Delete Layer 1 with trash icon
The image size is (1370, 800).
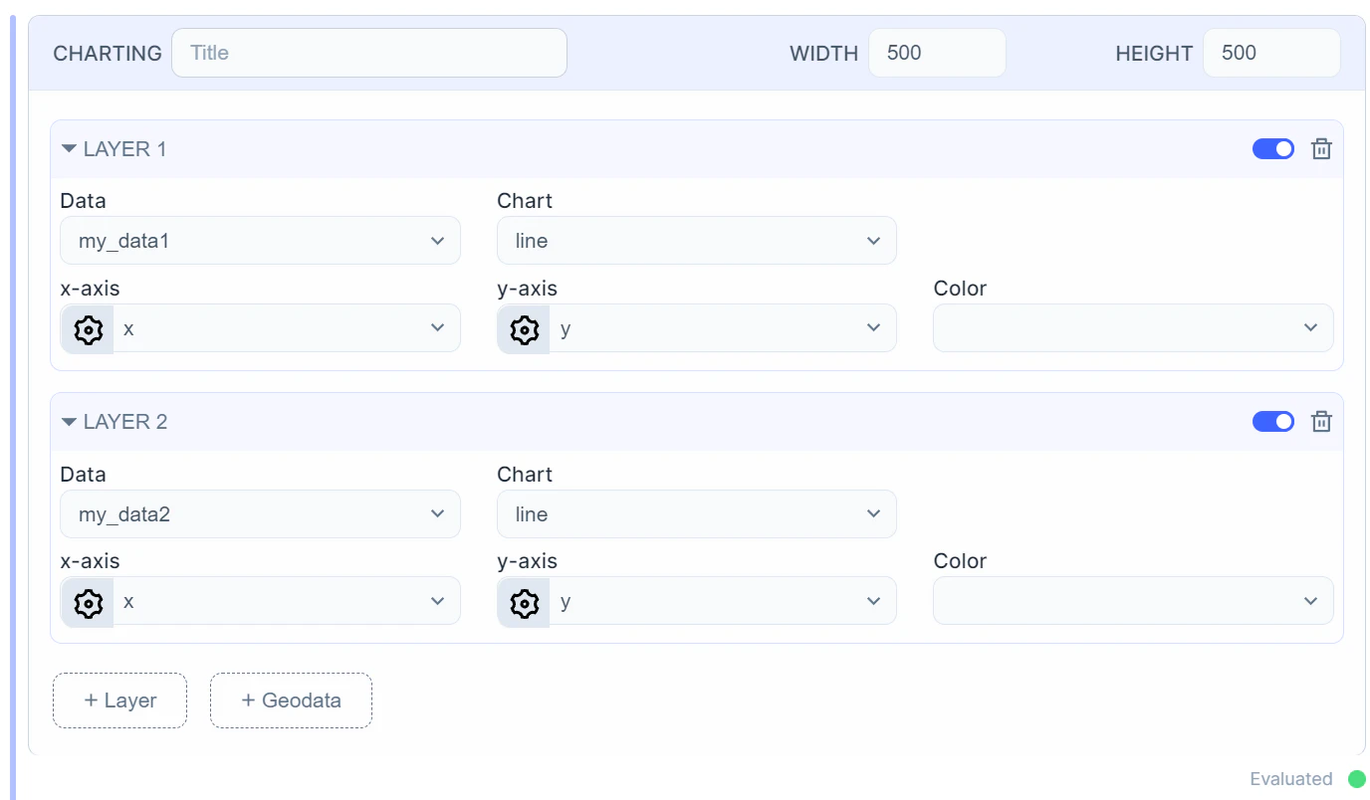pyautogui.click(x=1321, y=149)
